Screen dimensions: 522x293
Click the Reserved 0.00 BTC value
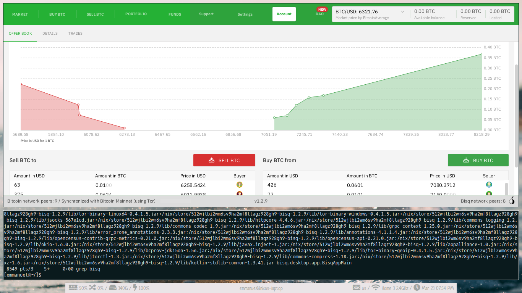[471, 11]
